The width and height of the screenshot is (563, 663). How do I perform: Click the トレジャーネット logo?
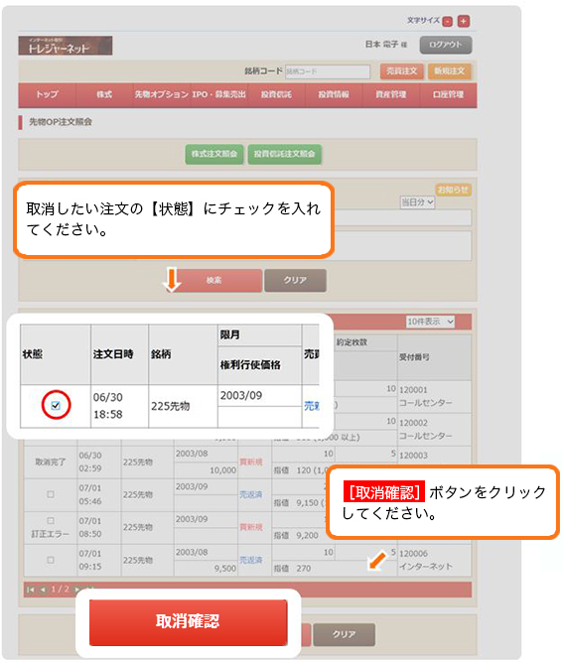click(66, 46)
